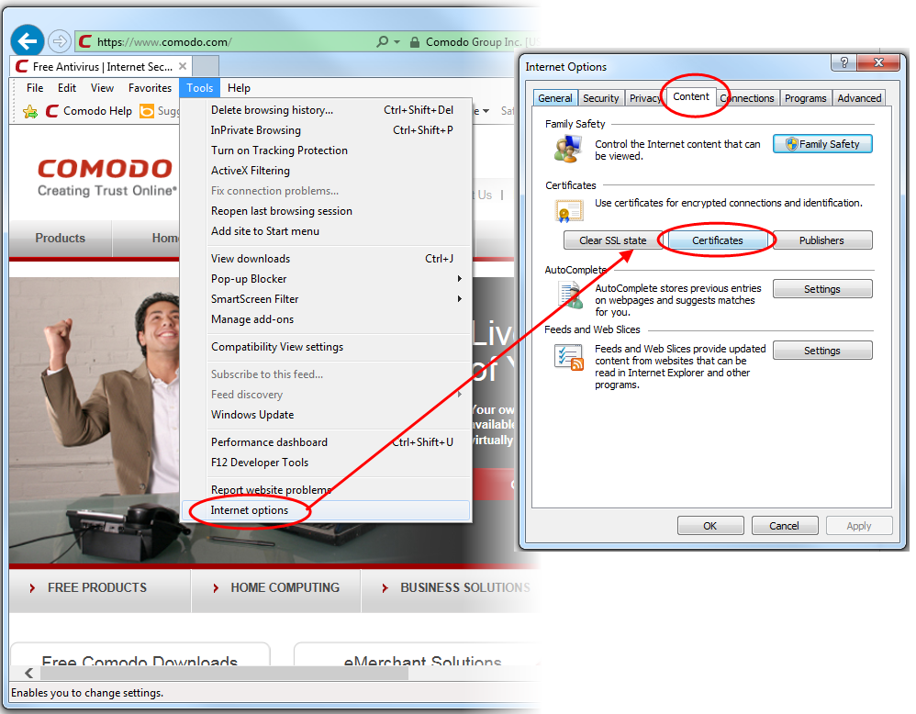
Task: Open the Edit menu
Action: (67, 88)
